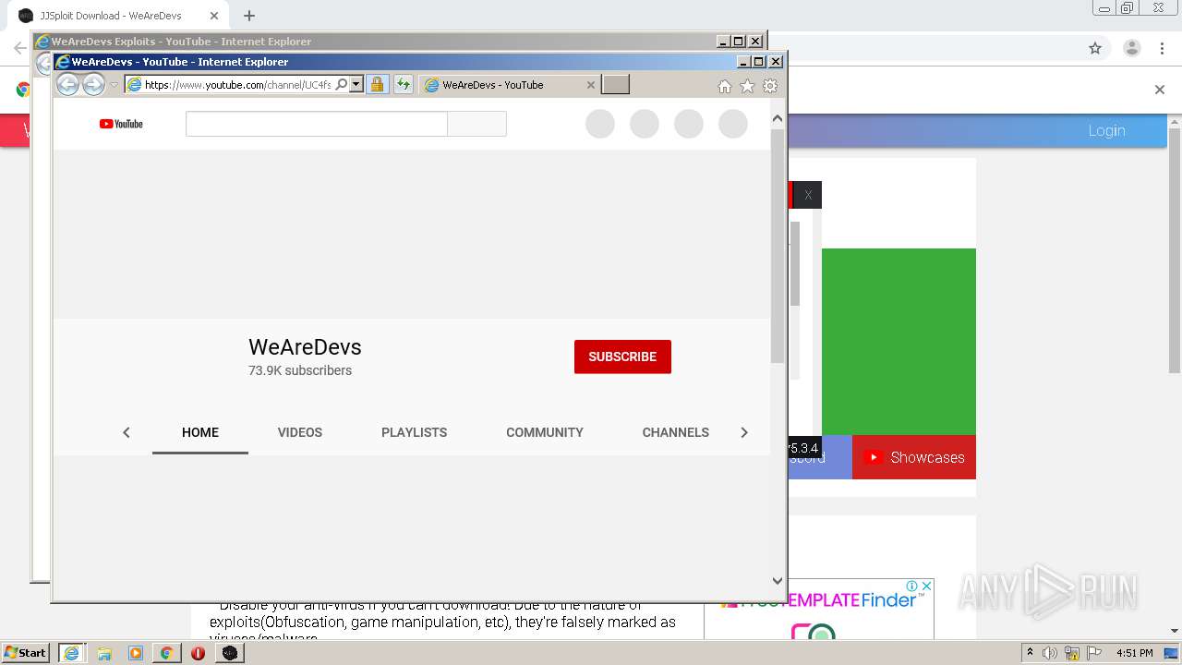Open a new Chrome tab
This screenshot has width=1182, height=665.
(249, 16)
